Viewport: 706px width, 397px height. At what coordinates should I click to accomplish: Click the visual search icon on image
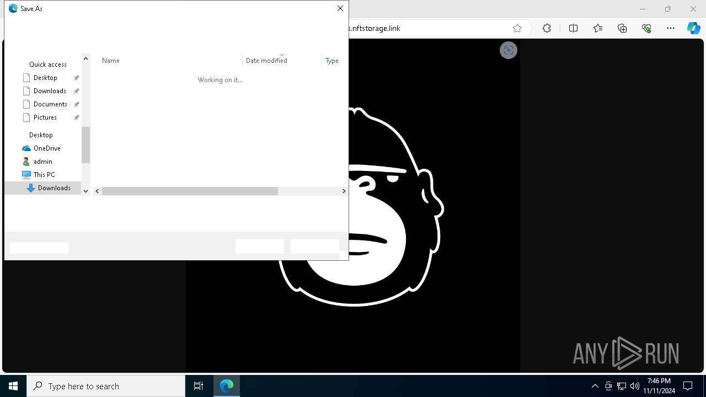tap(509, 50)
